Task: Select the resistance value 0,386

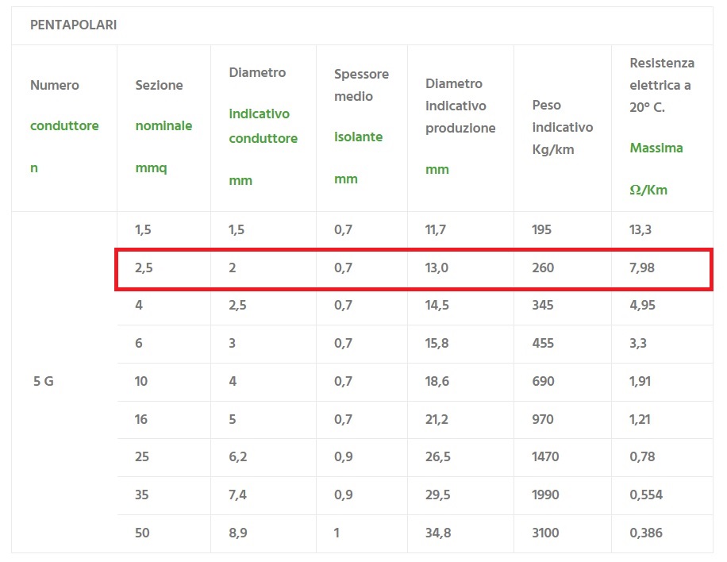Action: 646,533
